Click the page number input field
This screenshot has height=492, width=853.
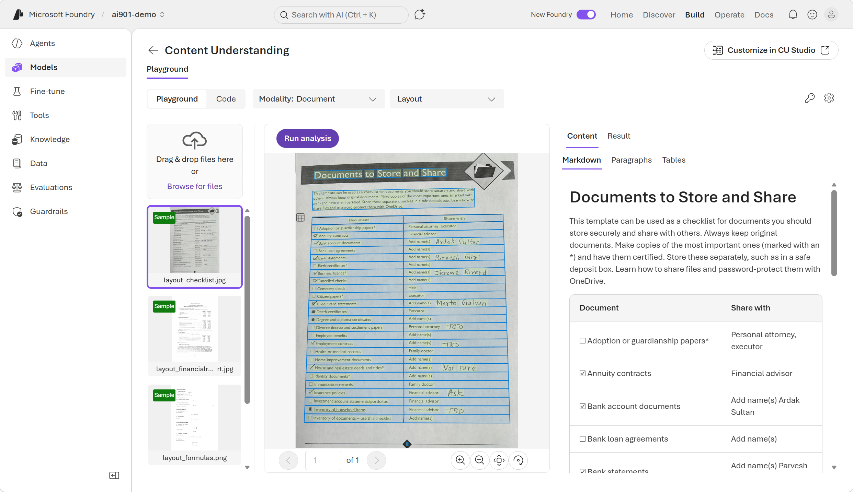pyautogui.click(x=323, y=460)
